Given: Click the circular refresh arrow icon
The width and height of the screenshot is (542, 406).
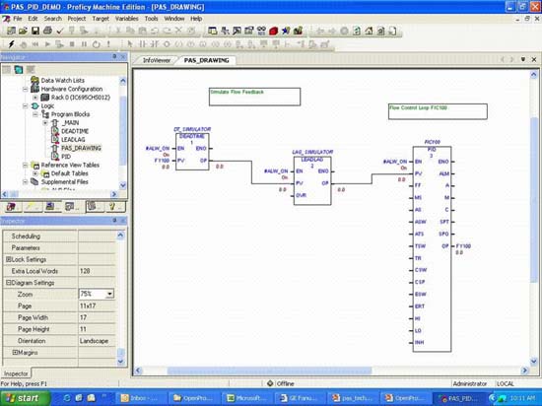Looking at the screenshot, I should click(97, 44).
